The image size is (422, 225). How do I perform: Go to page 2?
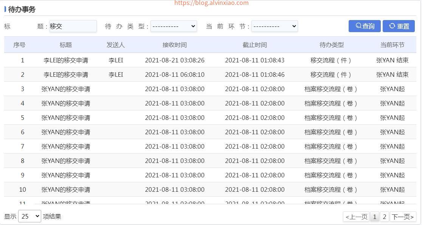click(385, 217)
